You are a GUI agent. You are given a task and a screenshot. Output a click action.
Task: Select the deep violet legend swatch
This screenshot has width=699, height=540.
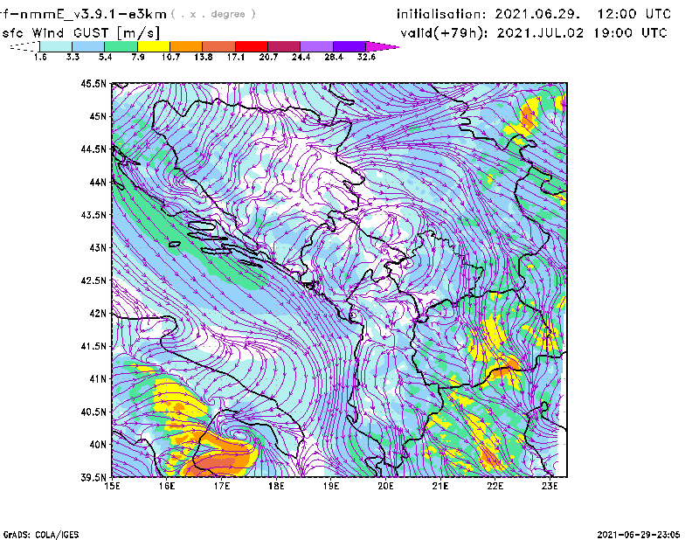tap(349, 46)
